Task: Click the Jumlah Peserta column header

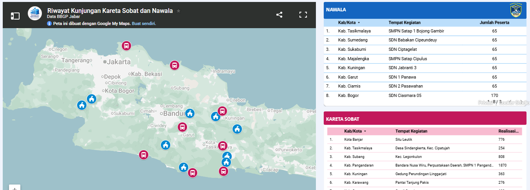Action: point(494,23)
